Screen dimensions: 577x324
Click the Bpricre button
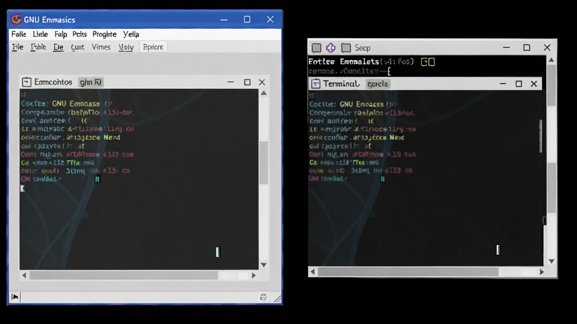pyautogui.click(x=153, y=47)
